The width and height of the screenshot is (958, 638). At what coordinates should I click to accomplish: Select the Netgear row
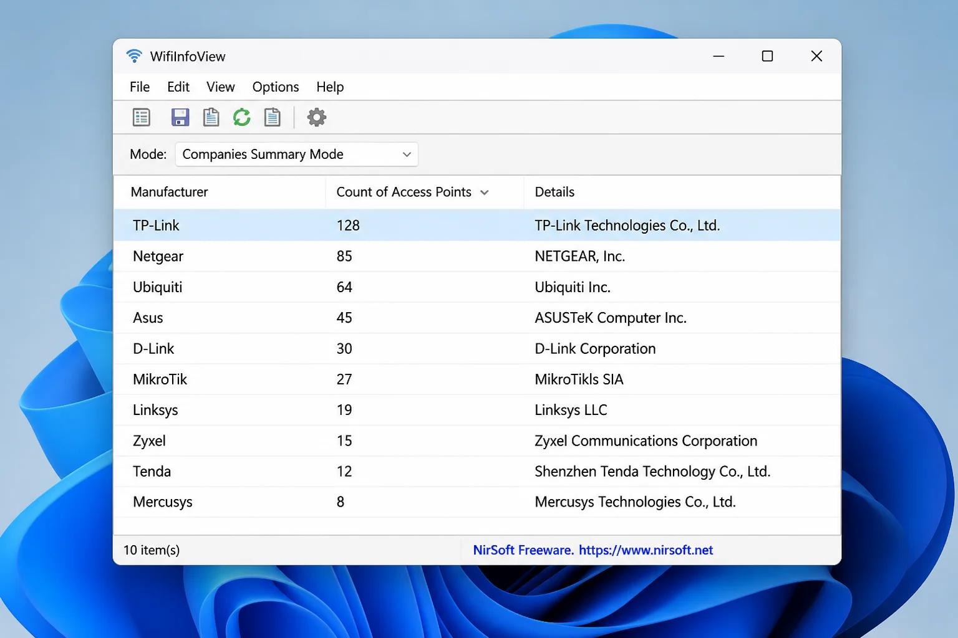pyautogui.click(x=477, y=256)
